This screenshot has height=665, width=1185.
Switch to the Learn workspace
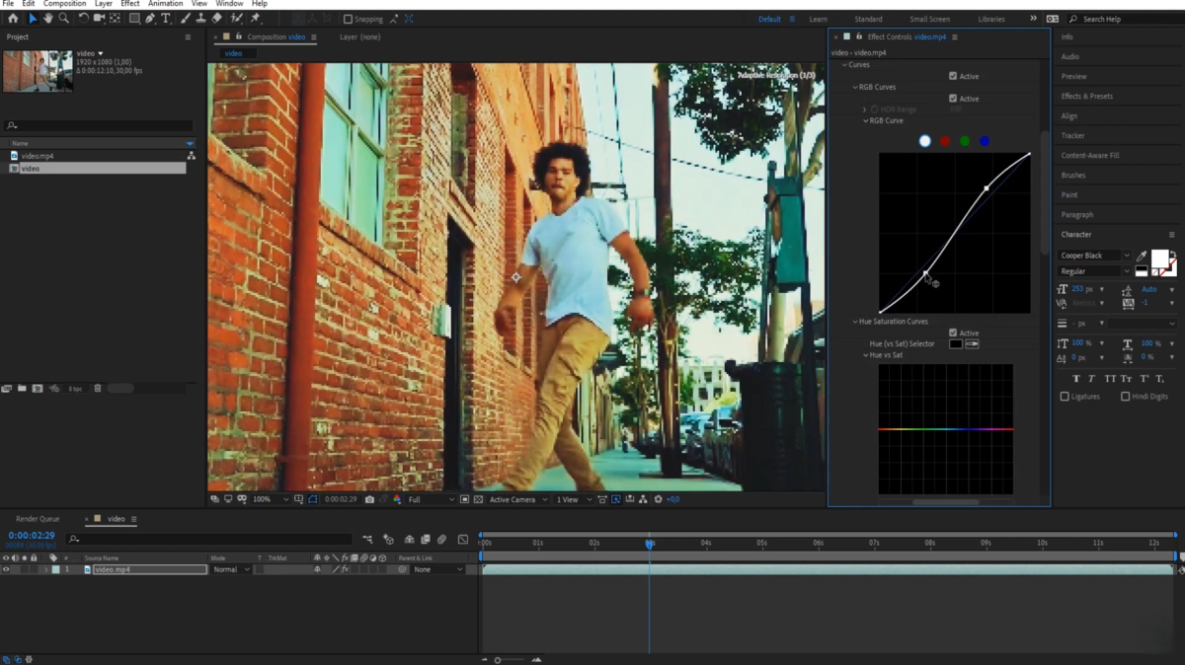[819, 19]
